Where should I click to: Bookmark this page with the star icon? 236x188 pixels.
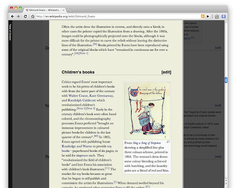click(33, 16)
